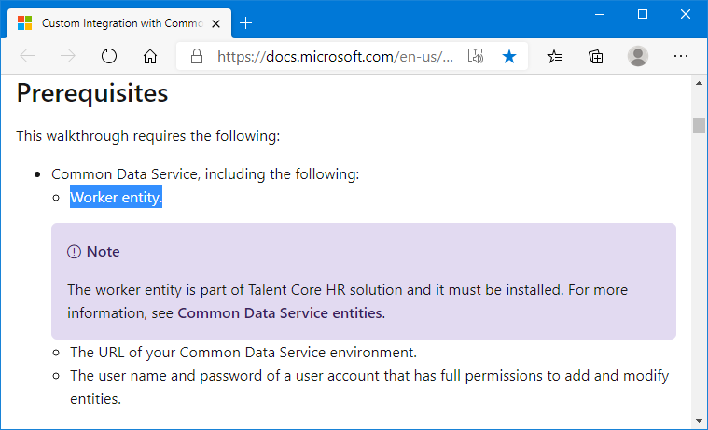The image size is (708, 430).
Task: Click the Prerequisites heading
Action: 92,93
